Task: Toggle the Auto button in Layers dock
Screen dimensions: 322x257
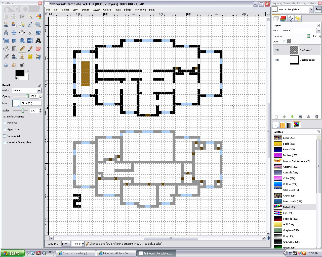Action: tap(318, 9)
